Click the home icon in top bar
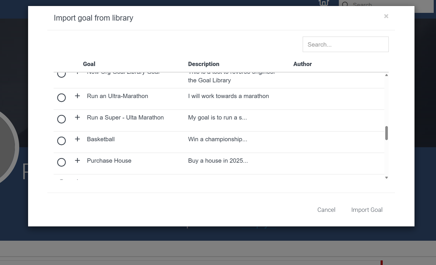This screenshot has width=436, height=265. pyautogui.click(x=324, y=3)
